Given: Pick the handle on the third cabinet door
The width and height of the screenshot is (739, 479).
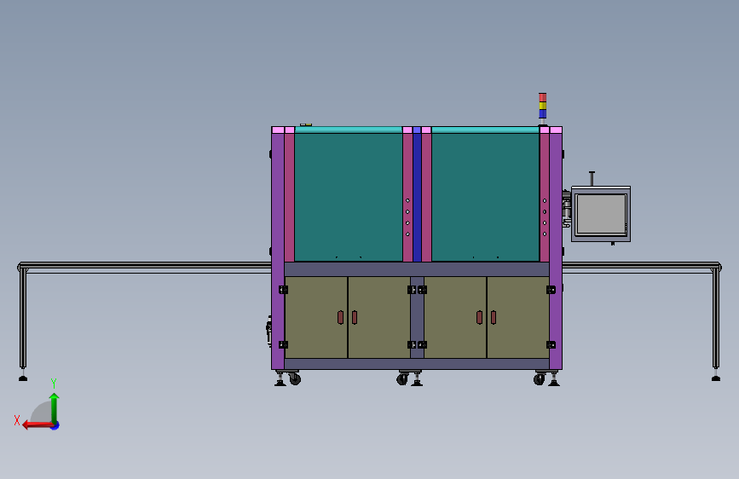Looking at the screenshot, I should pos(479,317).
